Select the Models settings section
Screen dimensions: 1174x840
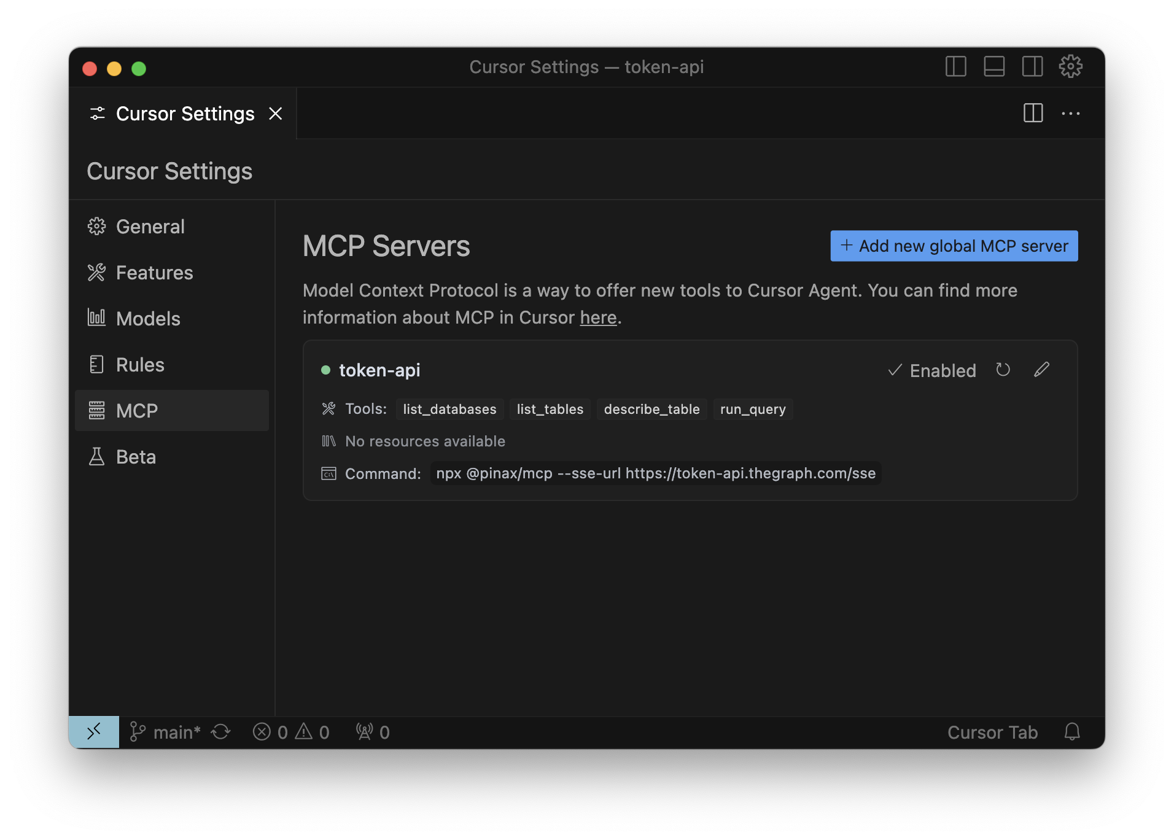[x=148, y=319]
